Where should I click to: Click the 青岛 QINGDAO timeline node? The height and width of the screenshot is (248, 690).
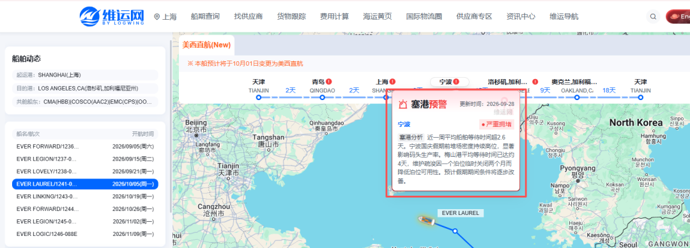322,98
